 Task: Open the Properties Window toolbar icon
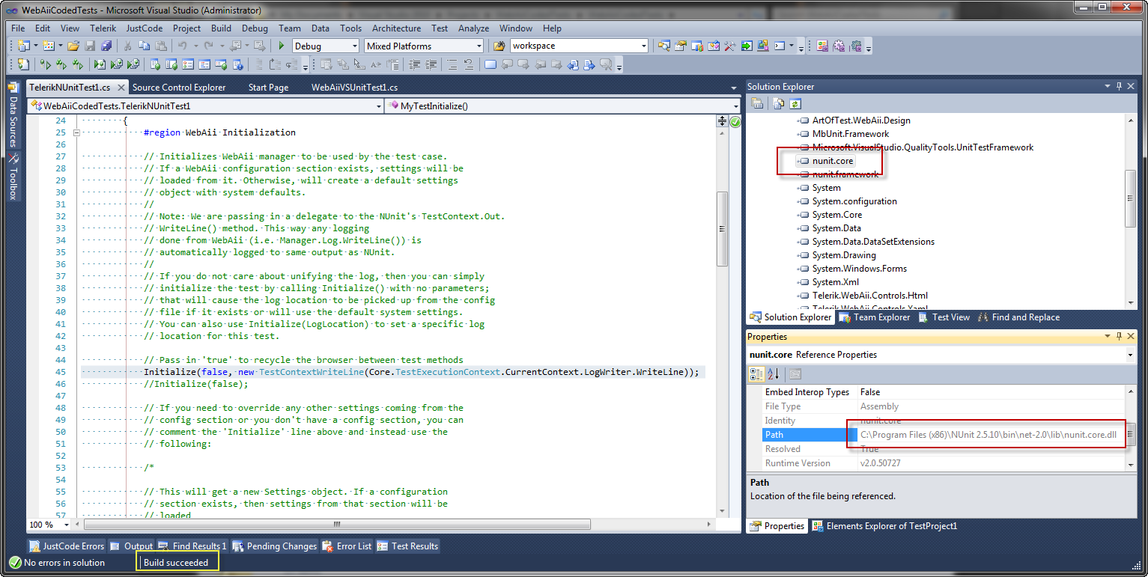681,46
